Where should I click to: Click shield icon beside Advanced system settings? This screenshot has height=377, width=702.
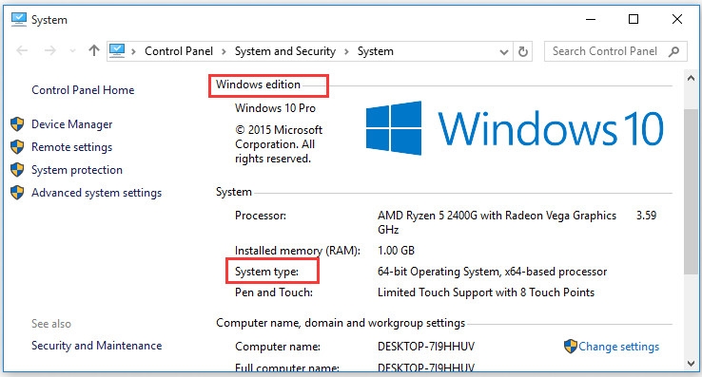[17, 193]
